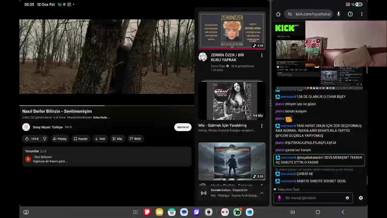Click the highlighted SEVİLMEMİŞİM'İ TEKRAR message
This screenshot has height=218, width=387.
coord(319,160)
